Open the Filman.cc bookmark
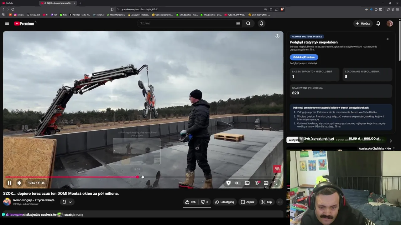401x225 pixels. (99, 15)
